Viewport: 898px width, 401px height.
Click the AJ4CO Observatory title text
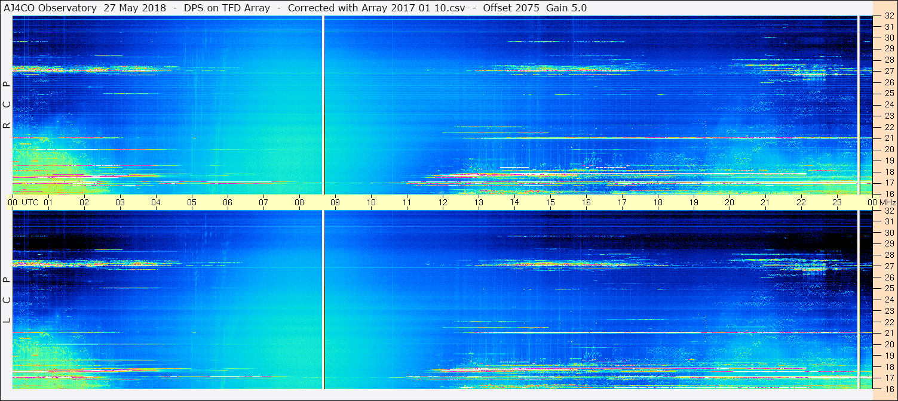pyautogui.click(x=51, y=8)
